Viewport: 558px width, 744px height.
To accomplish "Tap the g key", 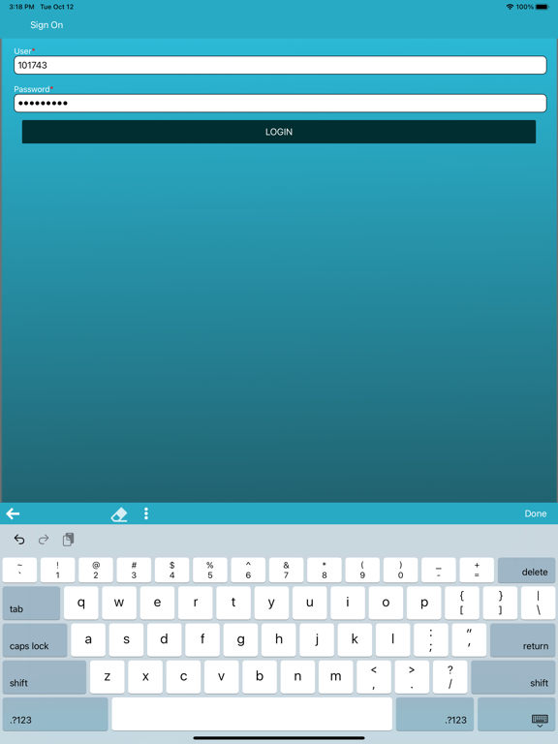I will coord(240,640).
